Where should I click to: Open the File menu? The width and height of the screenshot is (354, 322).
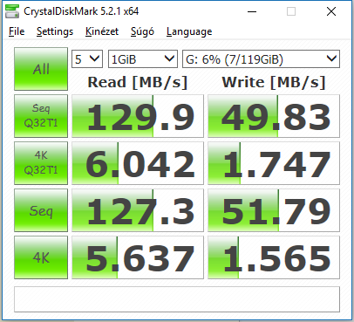[17, 31]
